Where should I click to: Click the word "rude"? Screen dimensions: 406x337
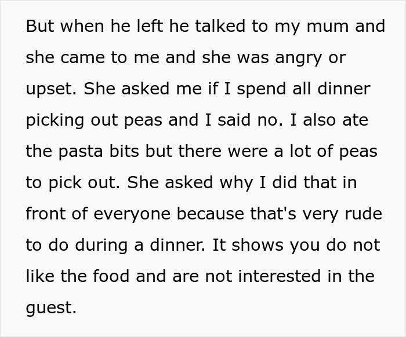coord(362,214)
